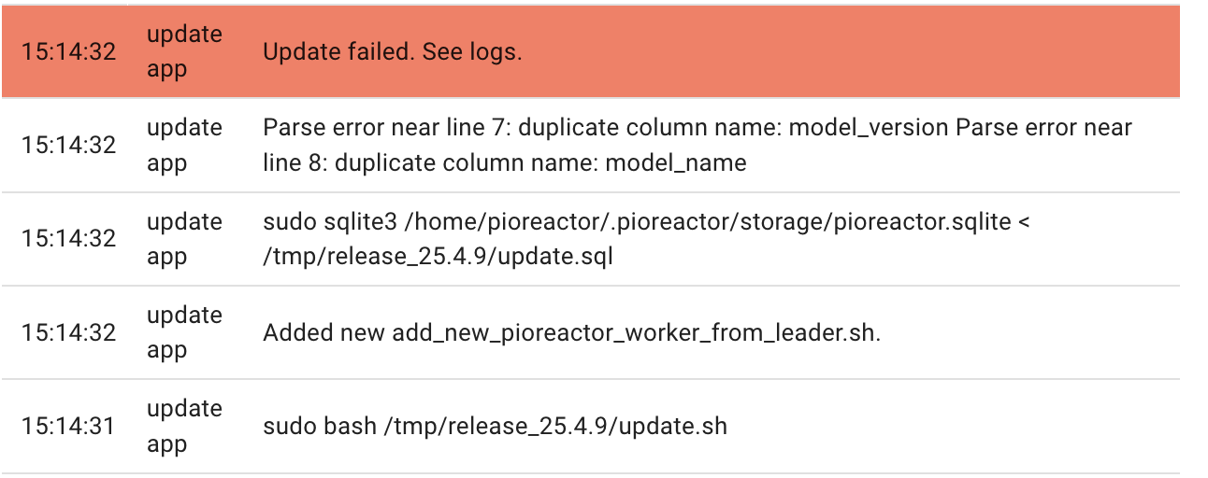Click "/tmp/release_25.4.9/update.sql" path text
The height and width of the screenshot is (478, 1208).
click(438, 257)
